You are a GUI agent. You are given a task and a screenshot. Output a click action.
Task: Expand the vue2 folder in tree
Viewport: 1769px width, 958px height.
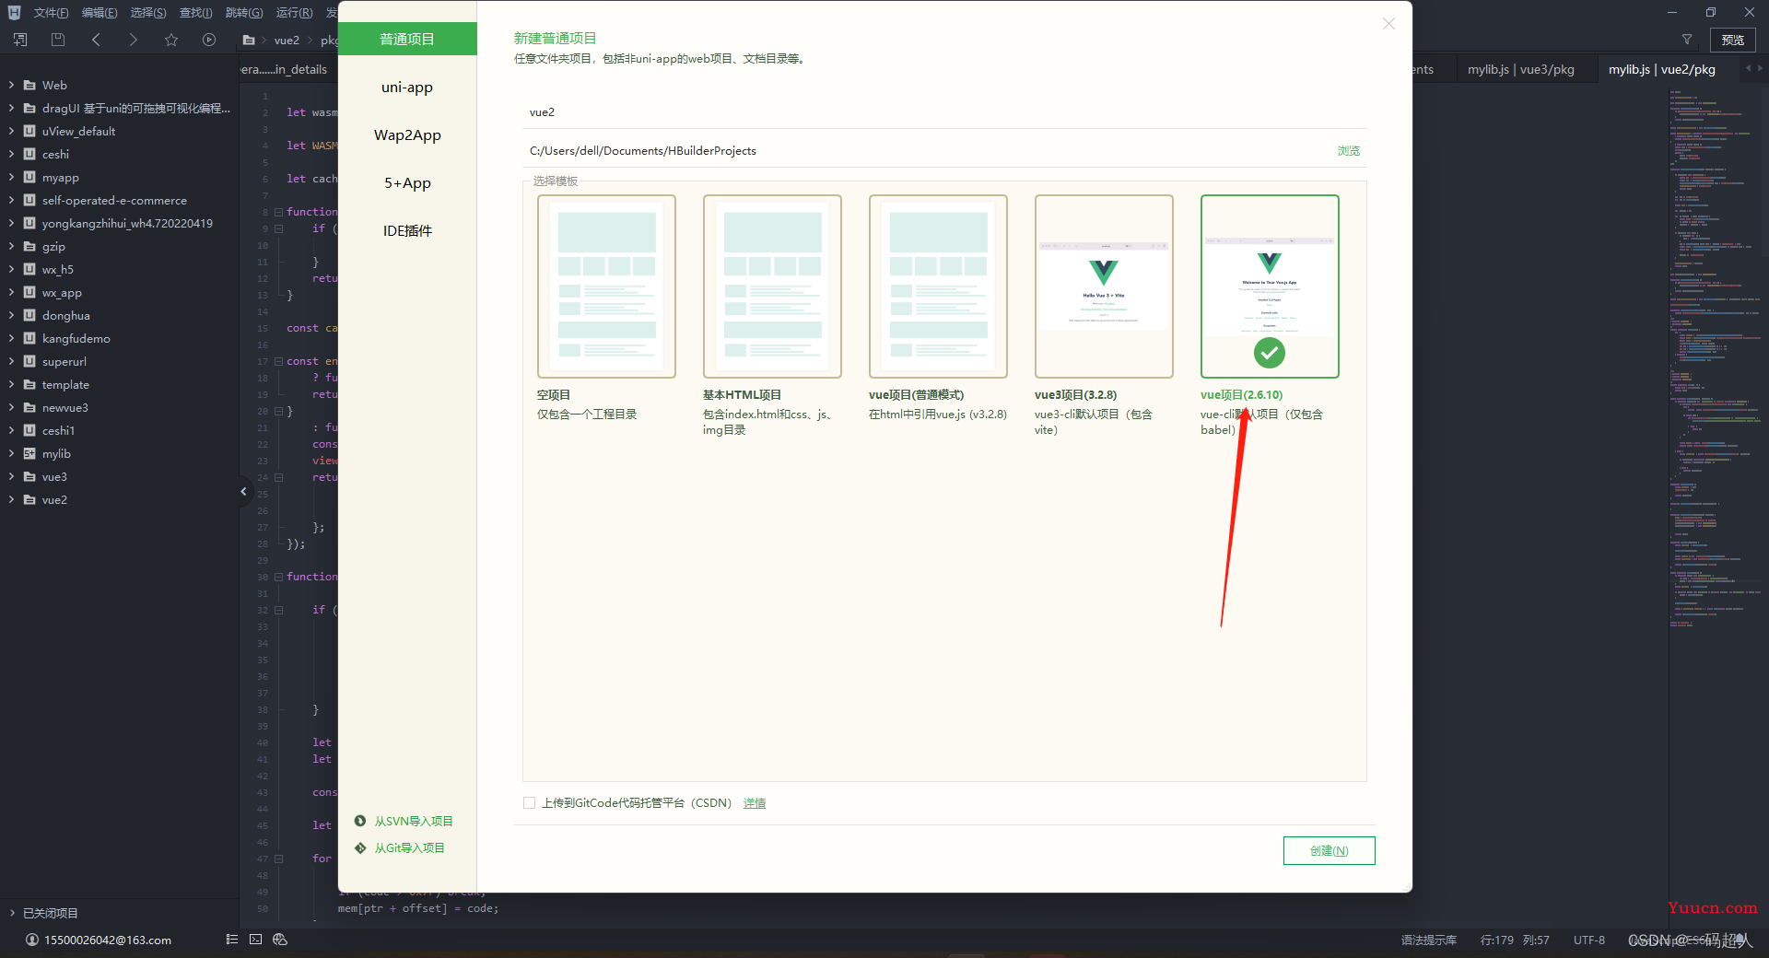point(12,499)
